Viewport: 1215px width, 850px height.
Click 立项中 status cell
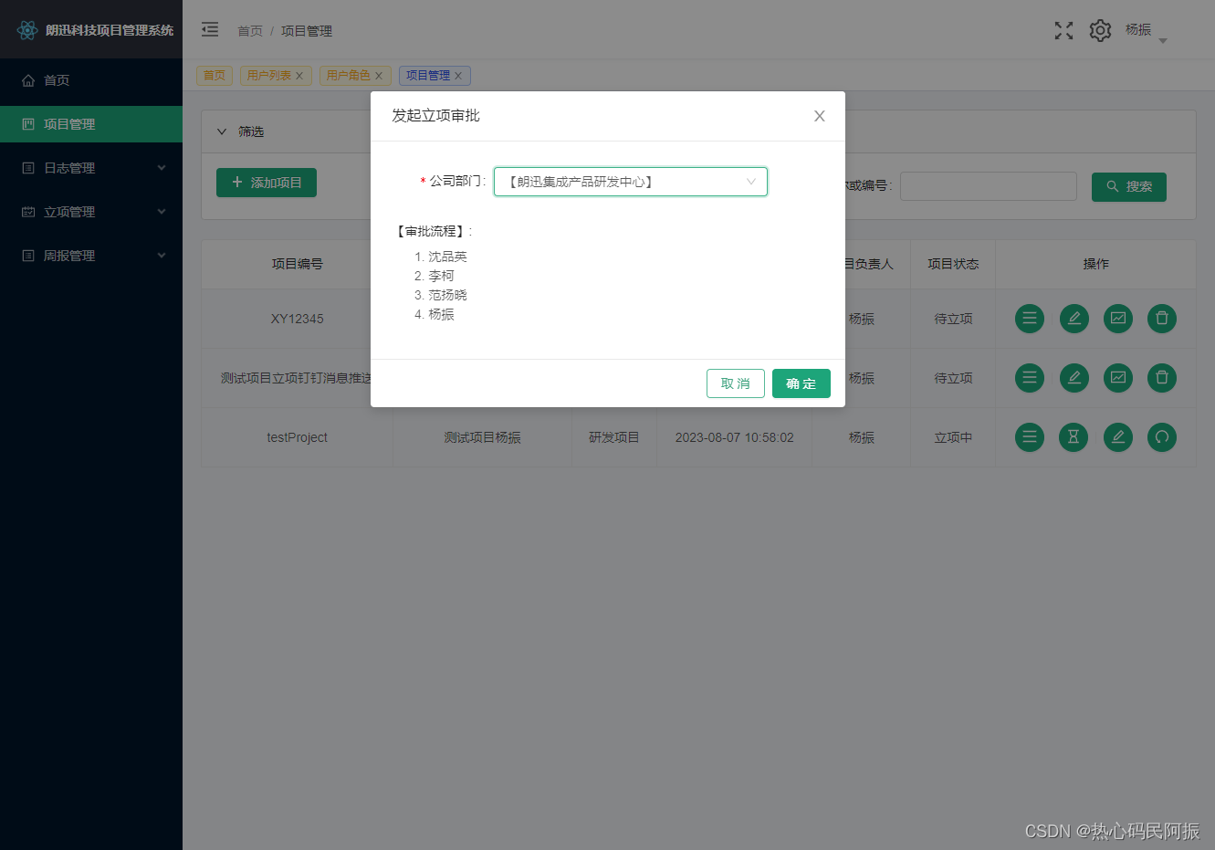click(x=953, y=437)
